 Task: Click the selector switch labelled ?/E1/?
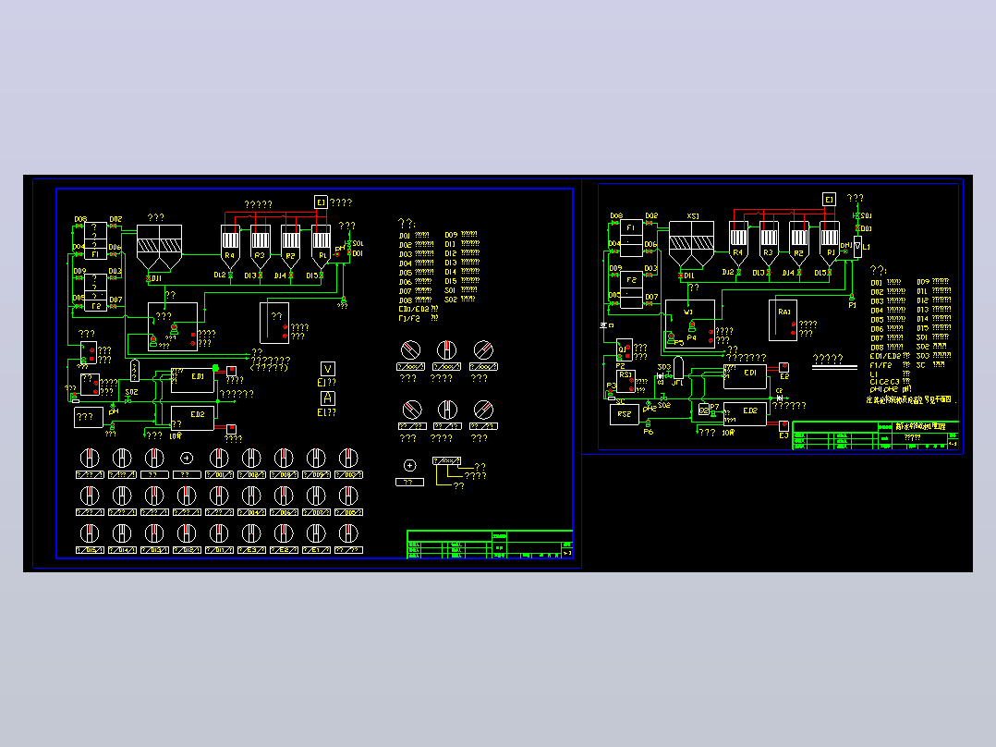tap(316, 533)
